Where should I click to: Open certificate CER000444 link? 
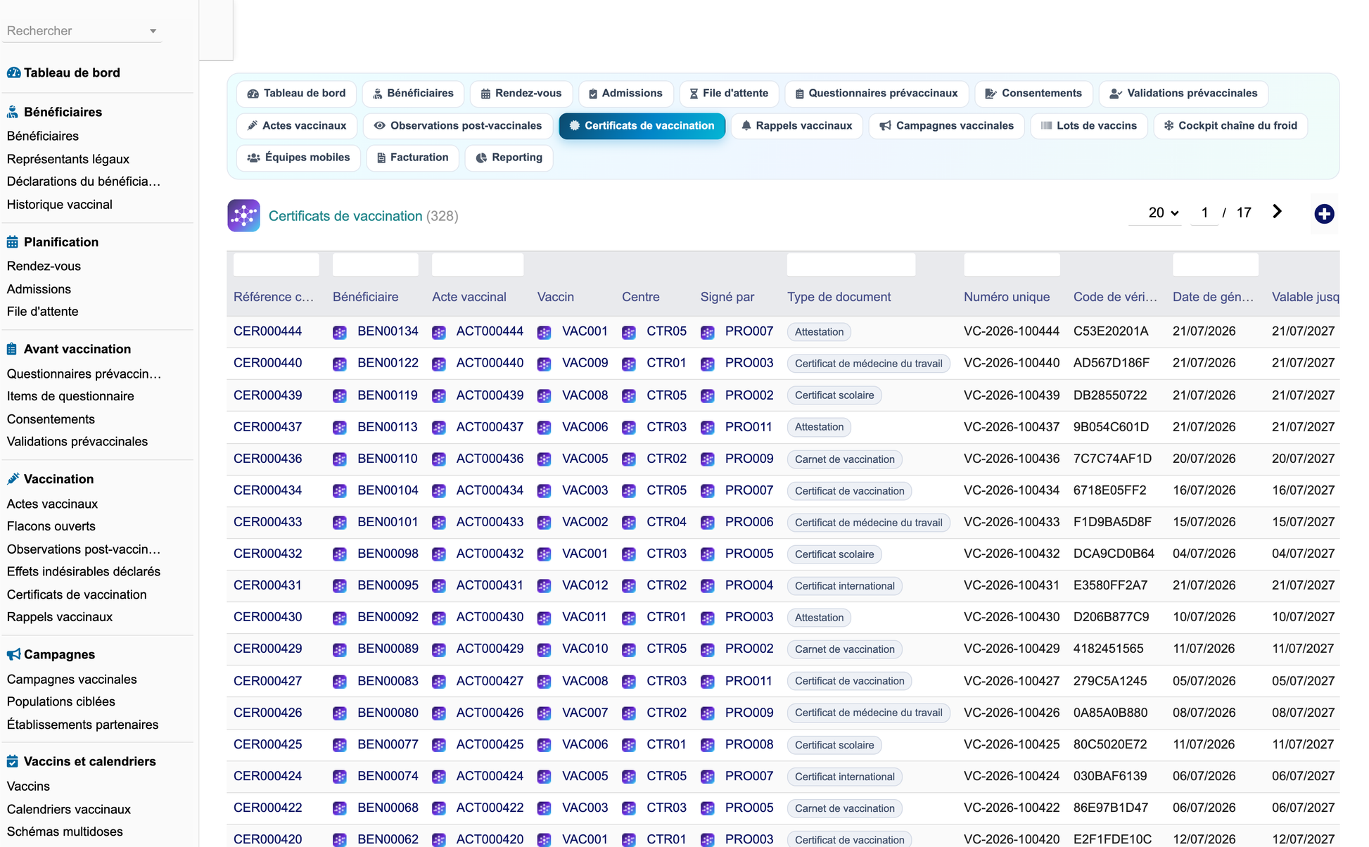[x=267, y=331]
